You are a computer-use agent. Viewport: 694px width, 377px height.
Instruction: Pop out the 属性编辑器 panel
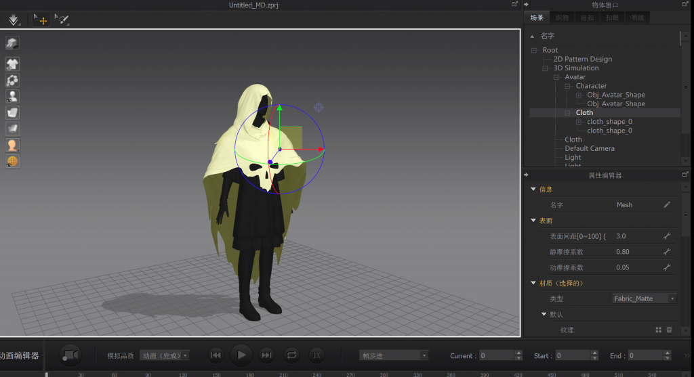(x=685, y=175)
